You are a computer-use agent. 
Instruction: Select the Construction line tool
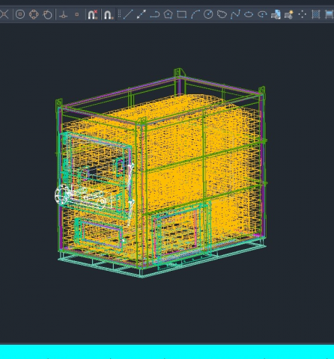(142, 14)
